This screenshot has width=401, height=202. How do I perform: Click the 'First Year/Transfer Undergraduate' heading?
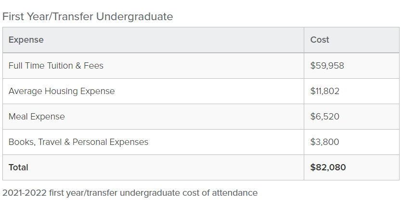(x=87, y=16)
